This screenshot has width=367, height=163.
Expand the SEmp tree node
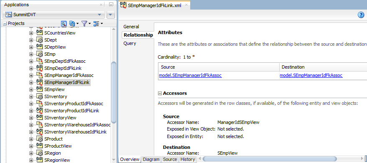pyautogui.click(x=31, y=54)
